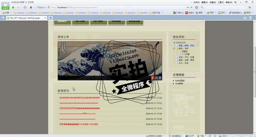Select the 家电、数码、手机 category
The height and width of the screenshot is (137, 256).
(x=186, y=46)
